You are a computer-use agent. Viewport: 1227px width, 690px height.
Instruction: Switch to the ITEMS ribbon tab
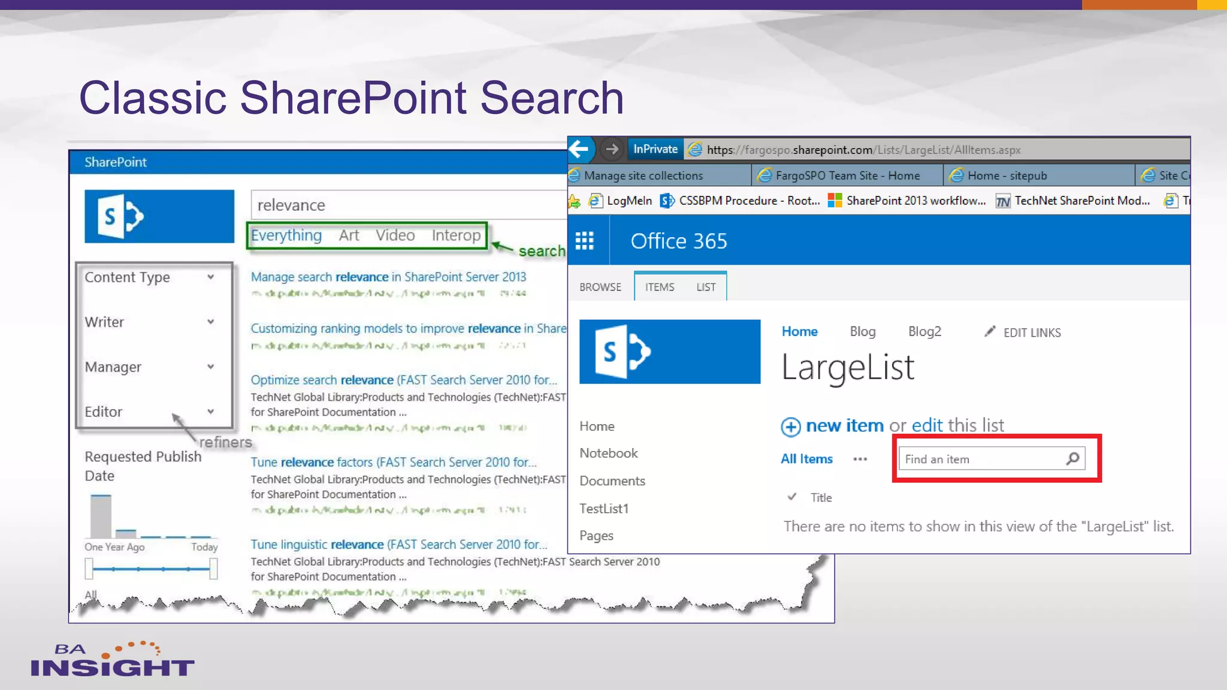click(x=660, y=287)
